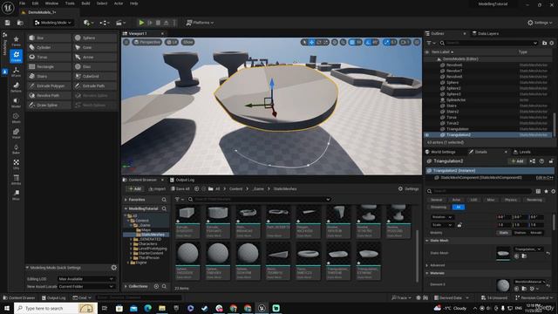Open the XForm modeling category
The height and width of the screenshot is (314, 558).
click(x=16, y=72)
